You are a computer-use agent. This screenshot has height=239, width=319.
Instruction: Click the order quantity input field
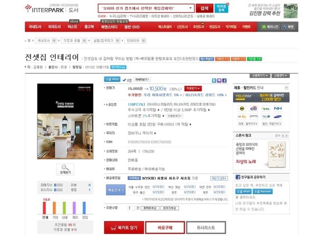pyautogui.click(x=131, y=208)
